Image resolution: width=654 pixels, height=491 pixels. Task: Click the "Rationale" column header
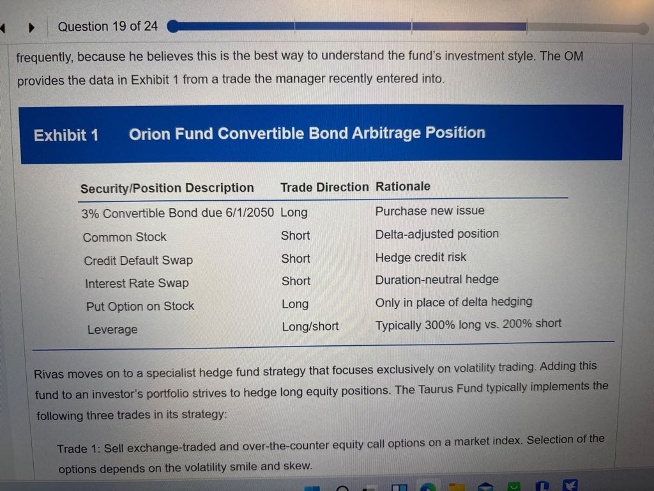tap(403, 187)
